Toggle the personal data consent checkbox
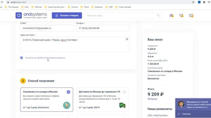Image resolution: width=211 pixels, height=118 pixels. click(x=21, y=58)
